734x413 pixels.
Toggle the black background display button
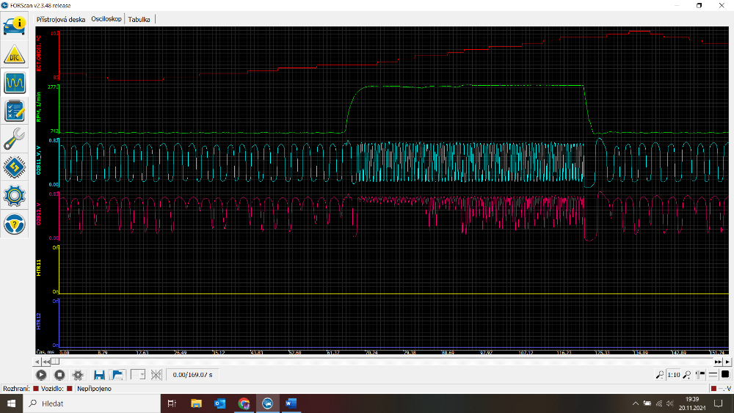click(724, 375)
